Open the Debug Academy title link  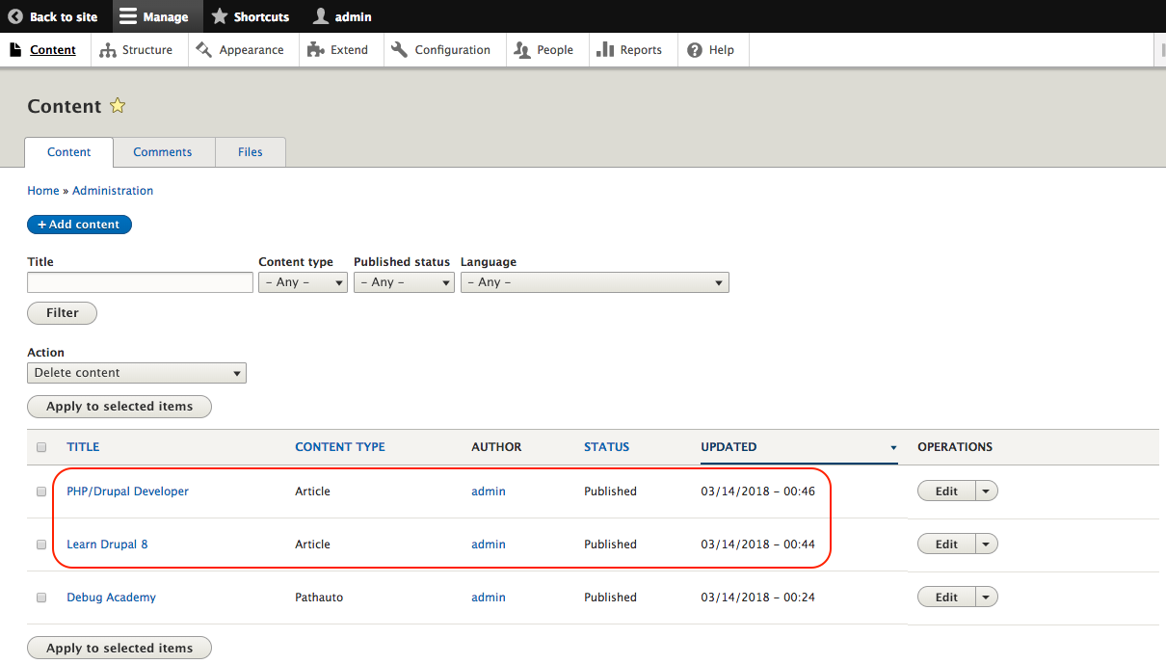[111, 598]
